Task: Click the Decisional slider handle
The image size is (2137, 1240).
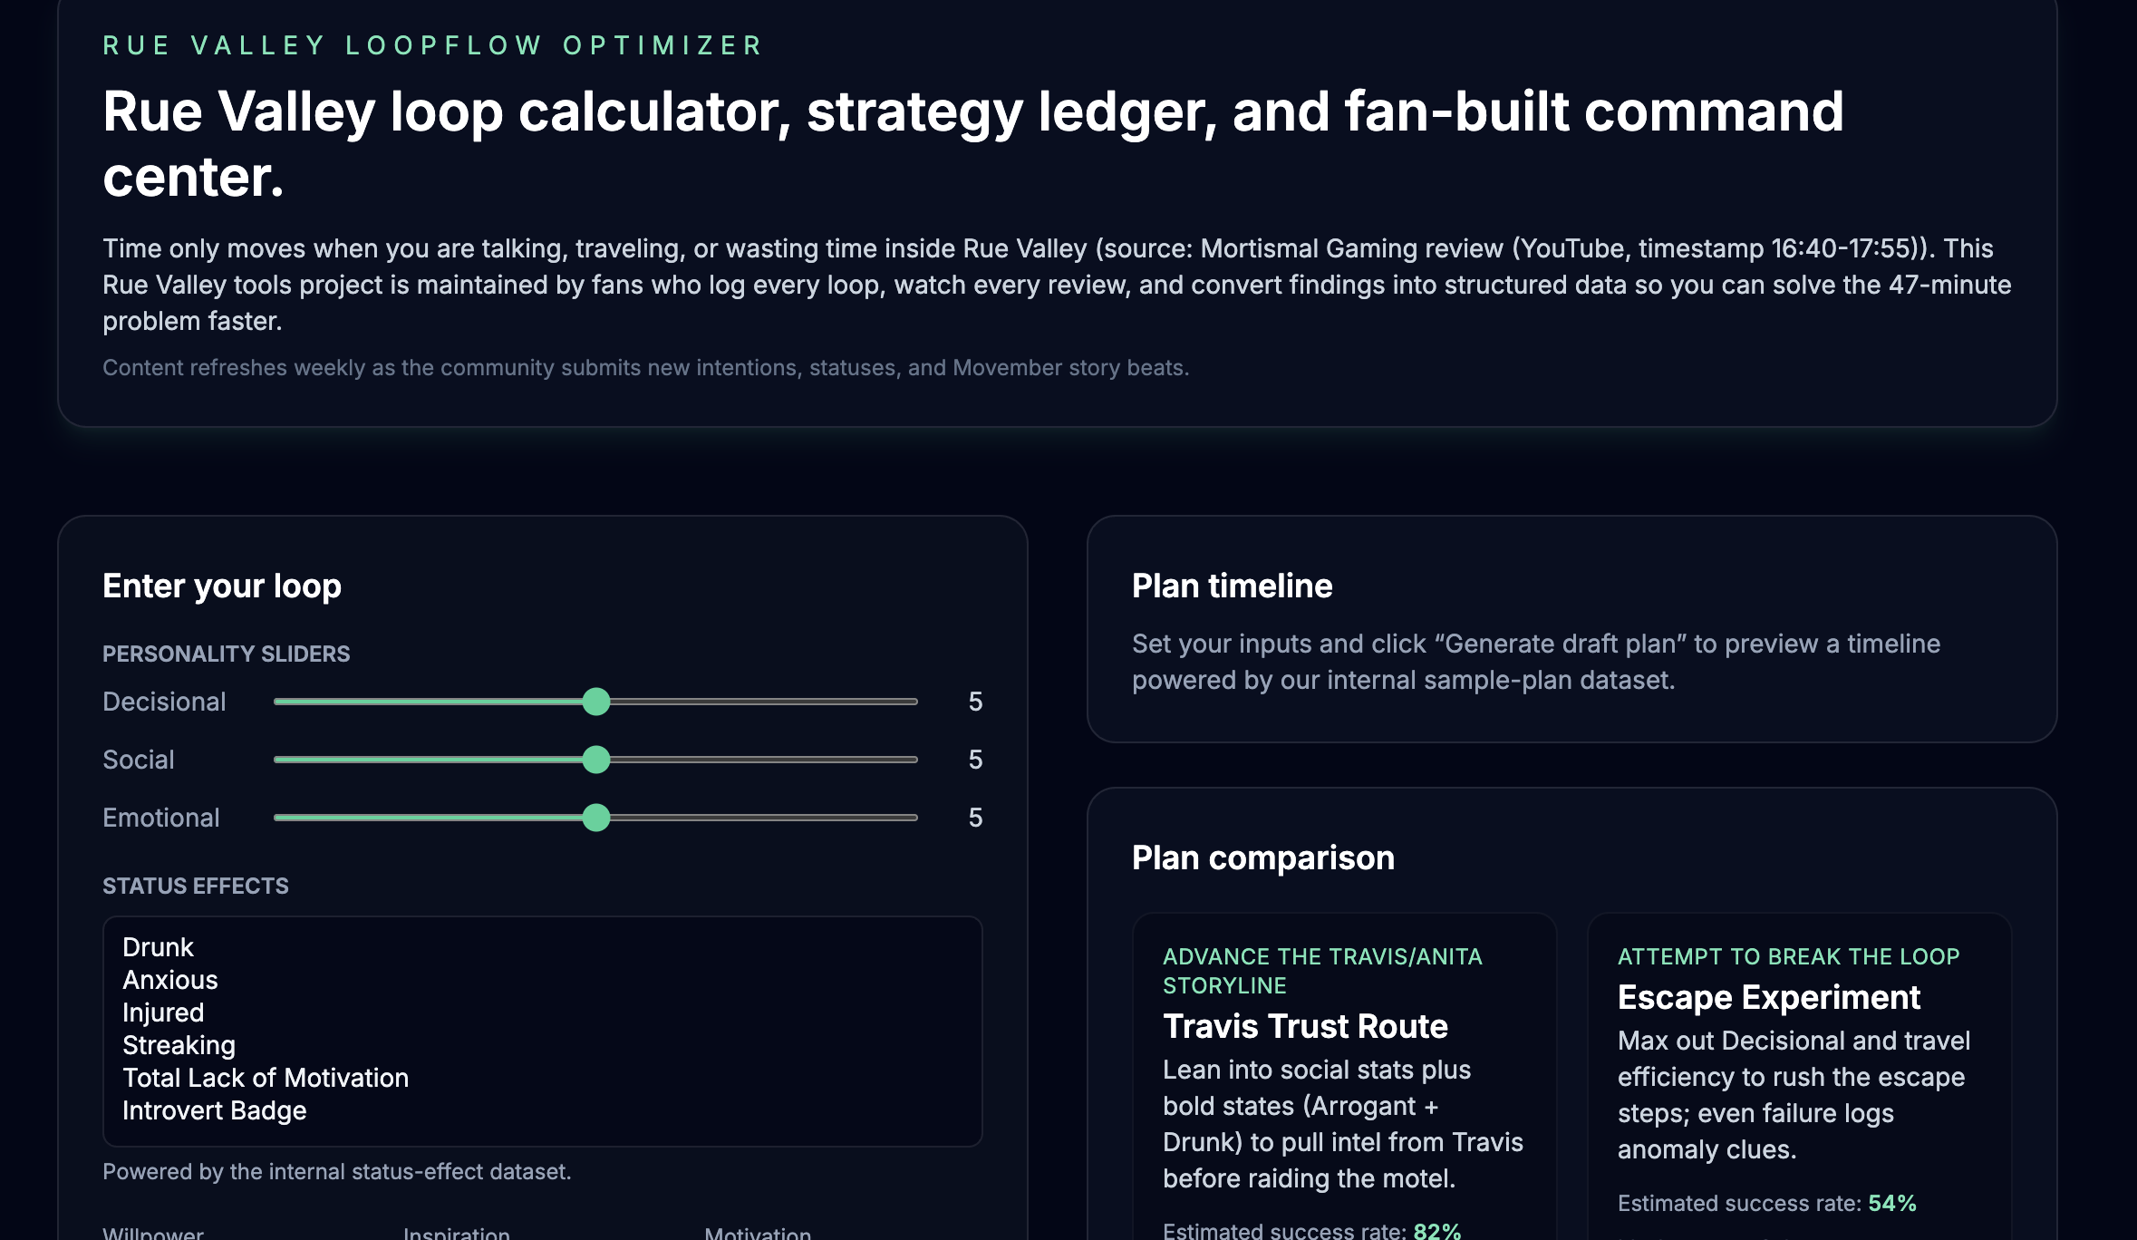Action: coord(597,702)
